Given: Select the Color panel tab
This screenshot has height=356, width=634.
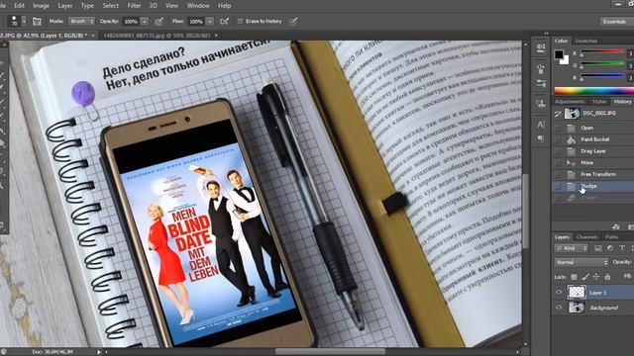Looking at the screenshot, I should coord(561,41).
